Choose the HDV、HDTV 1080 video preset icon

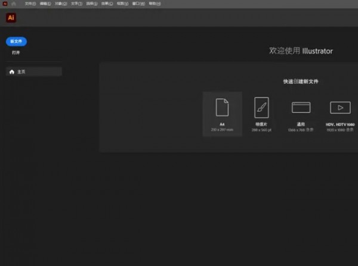pos(340,108)
